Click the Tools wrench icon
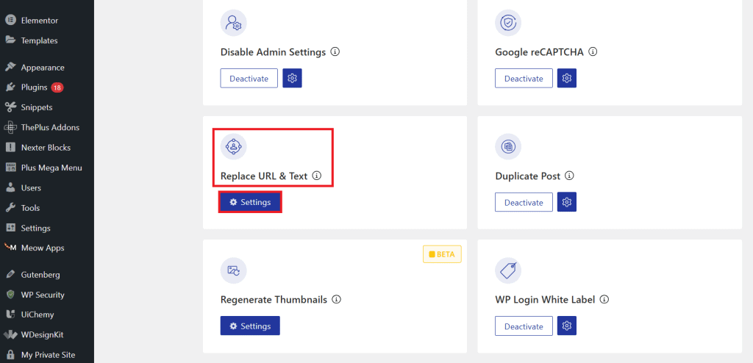Screen dimensions: 753x363 [10, 208]
